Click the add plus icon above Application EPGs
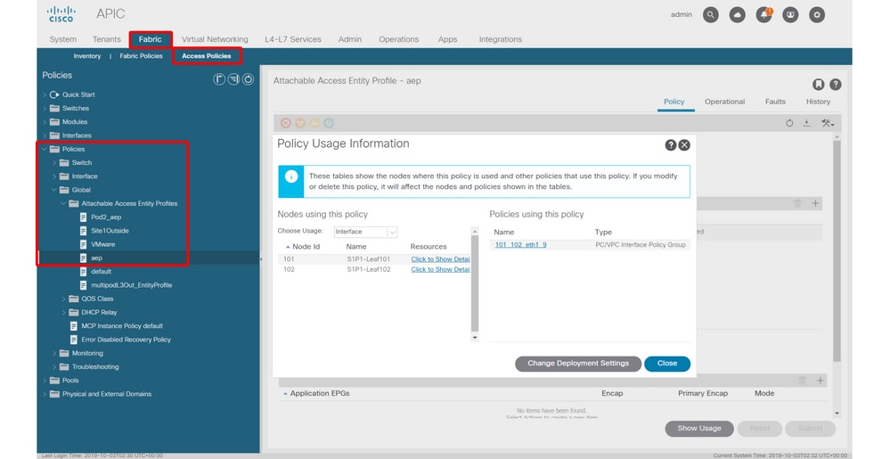 (x=821, y=380)
